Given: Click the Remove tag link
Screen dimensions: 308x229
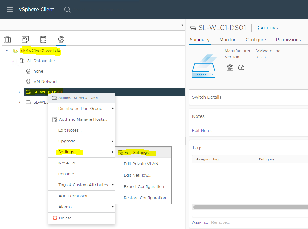Looking at the screenshot, I should [220, 222].
